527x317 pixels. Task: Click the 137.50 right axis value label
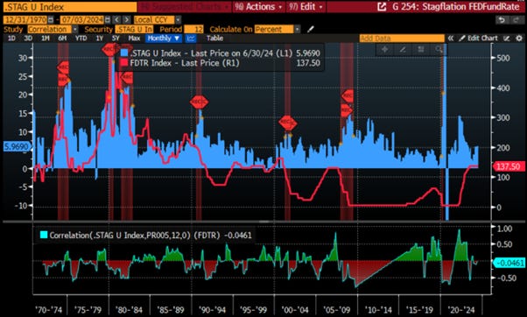[x=508, y=166]
